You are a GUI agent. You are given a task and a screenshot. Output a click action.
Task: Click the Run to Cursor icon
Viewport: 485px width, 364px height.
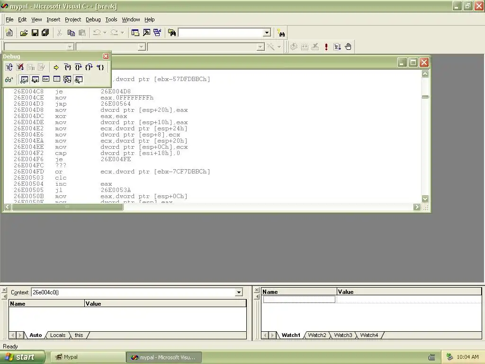100,67
